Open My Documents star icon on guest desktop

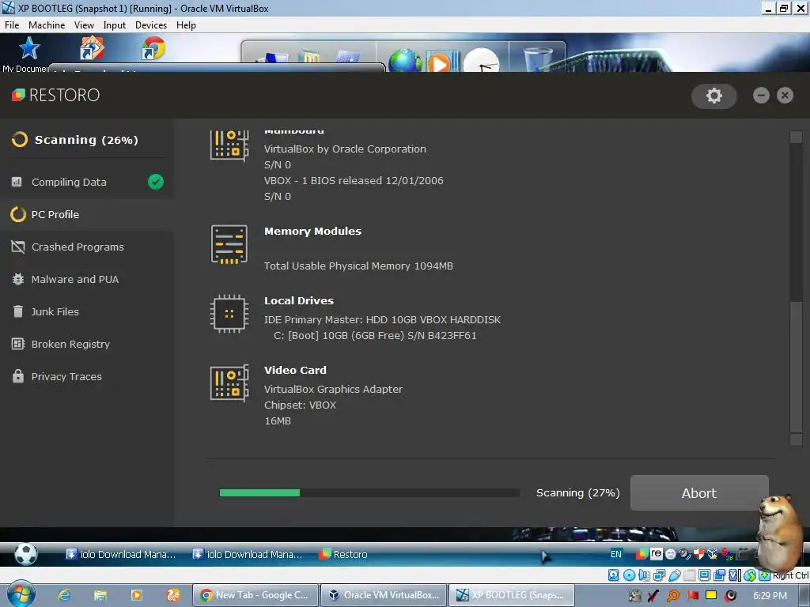[x=29, y=48]
